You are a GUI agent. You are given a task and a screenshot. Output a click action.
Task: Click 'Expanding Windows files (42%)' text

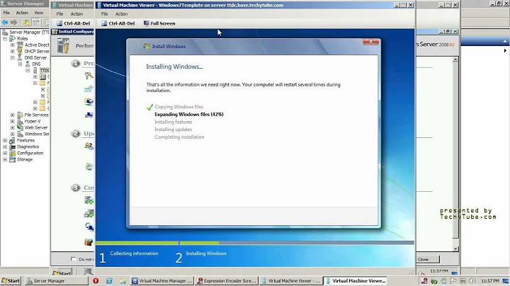coord(189,115)
